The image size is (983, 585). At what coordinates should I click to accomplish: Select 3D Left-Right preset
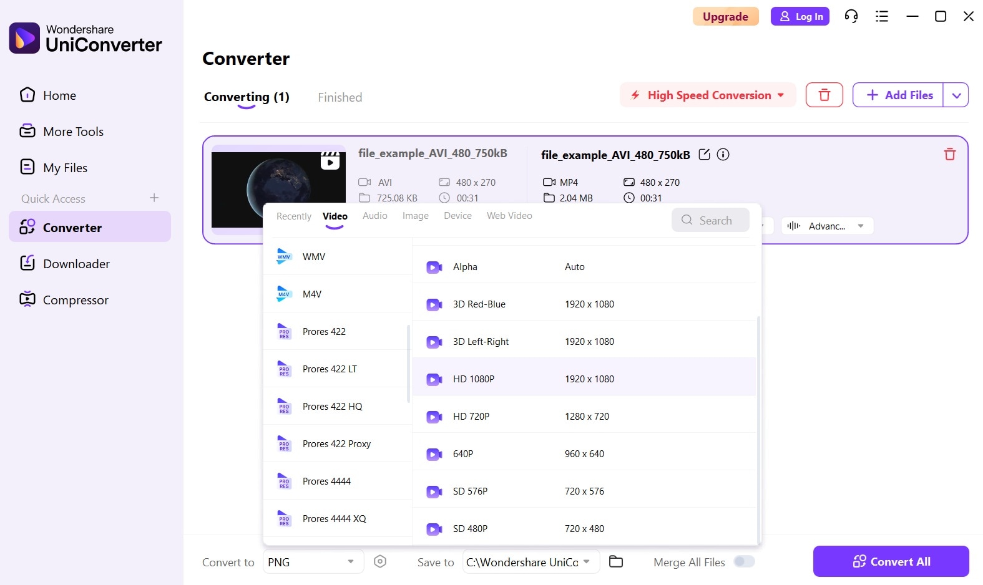coord(584,342)
